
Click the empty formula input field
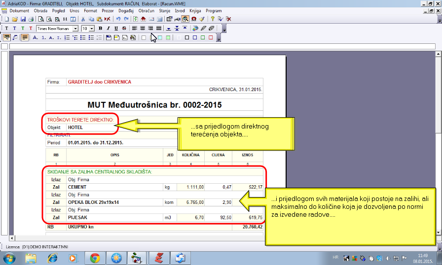click(x=222, y=46)
